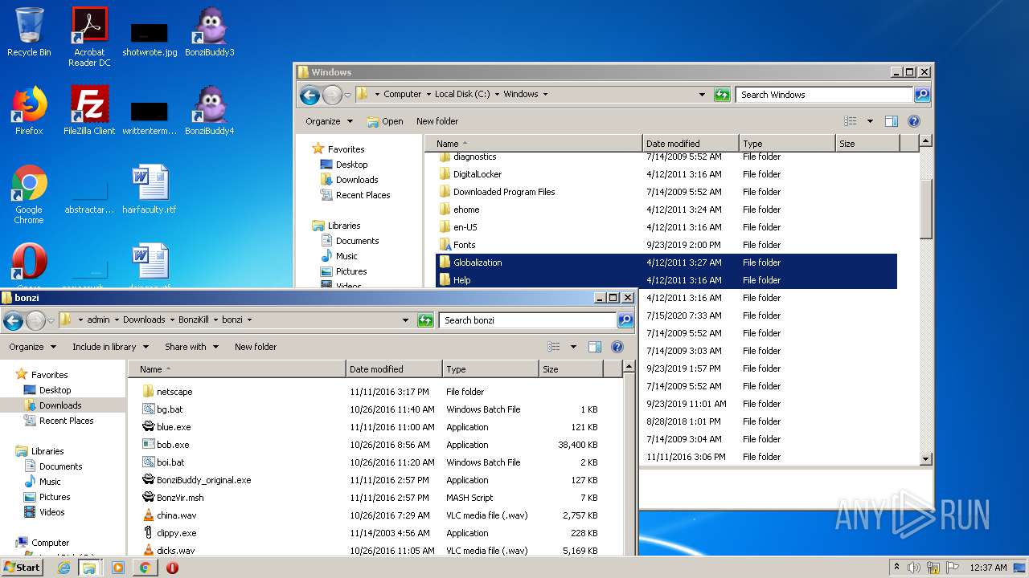Select the DigitalLocker folder

pyautogui.click(x=478, y=174)
